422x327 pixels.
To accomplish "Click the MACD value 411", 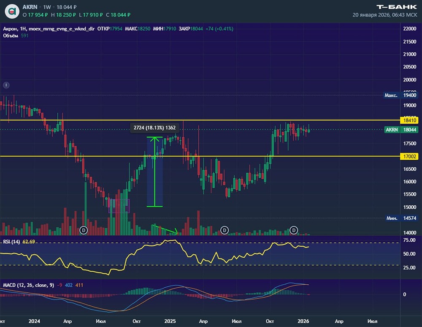I will (79, 285).
